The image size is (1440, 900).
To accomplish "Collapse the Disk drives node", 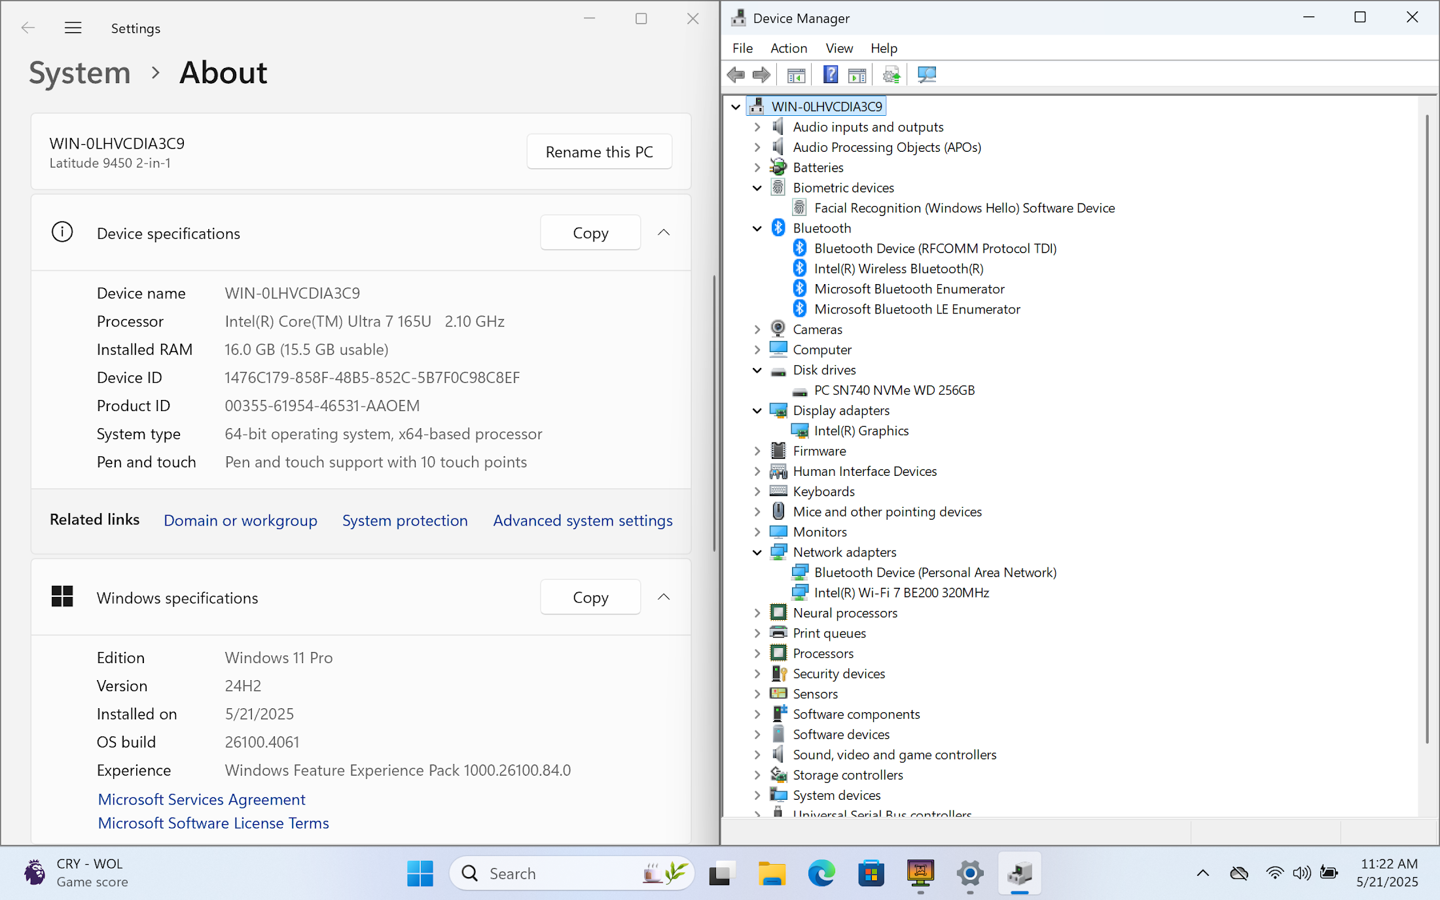I will (x=757, y=370).
